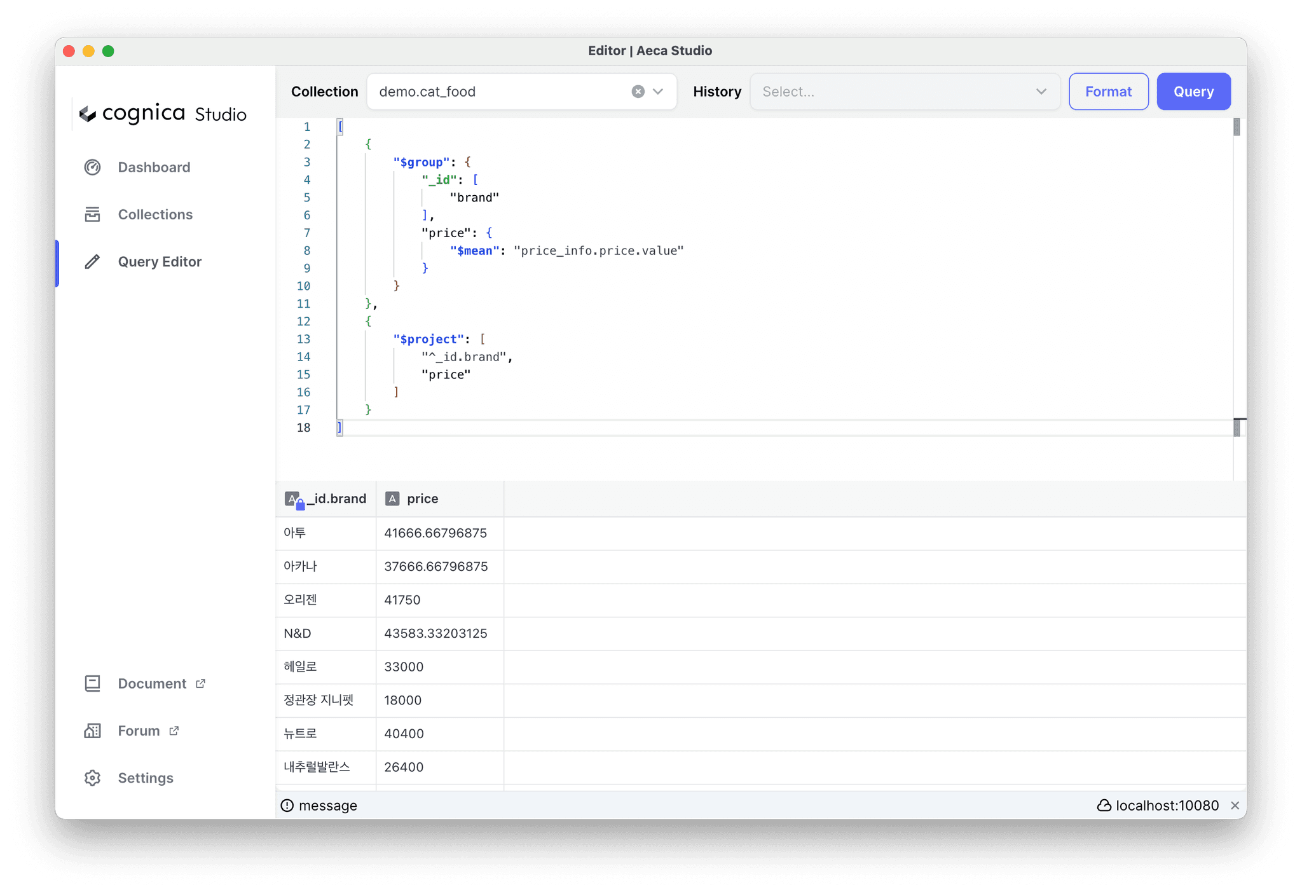Click the Collections stack icon
The width and height of the screenshot is (1302, 892).
pyautogui.click(x=93, y=214)
